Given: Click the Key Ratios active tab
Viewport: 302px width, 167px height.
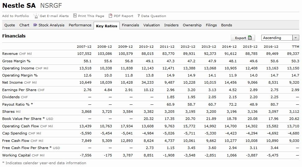Looking at the screenshot, I should pos(106,26).
